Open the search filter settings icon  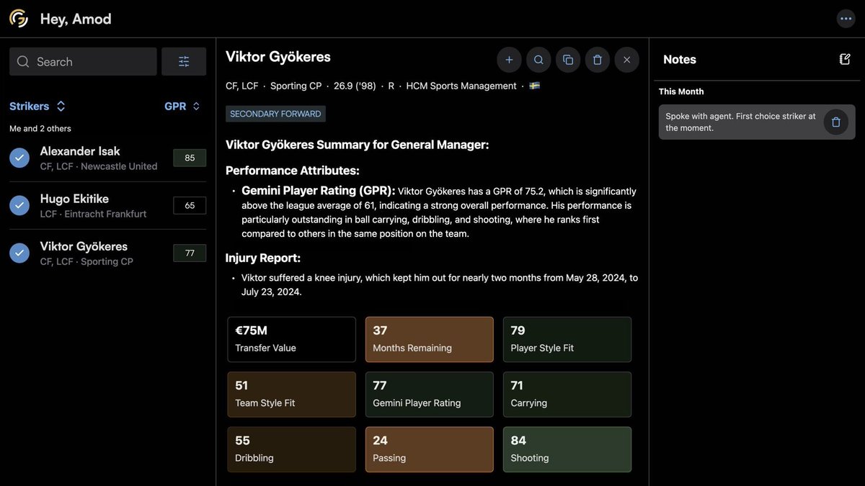click(x=184, y=62)
